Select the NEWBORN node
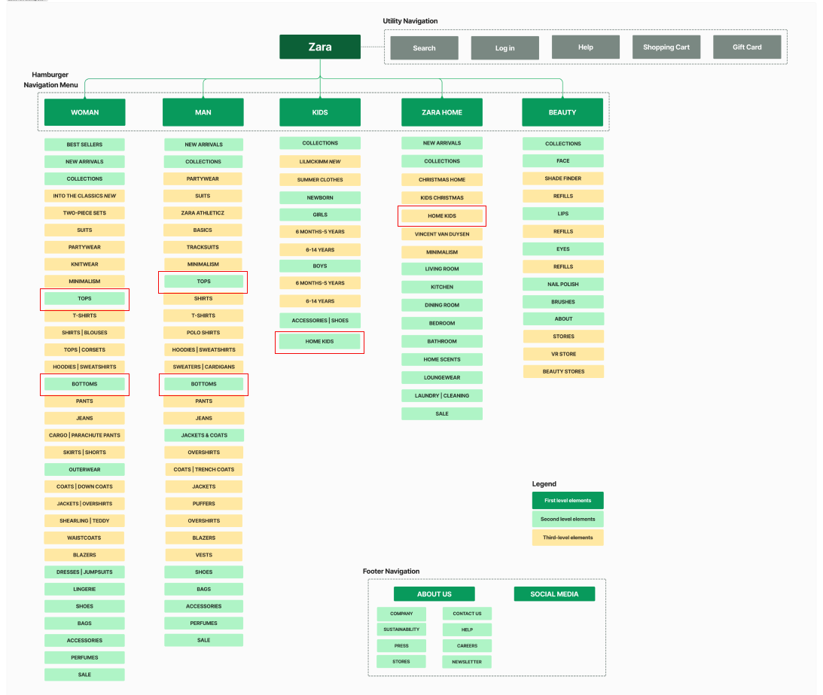 [320, 198]
